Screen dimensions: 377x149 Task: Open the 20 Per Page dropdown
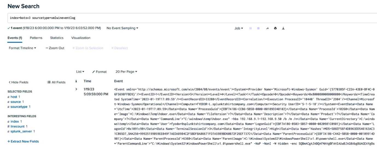click(x=126, y=72)
